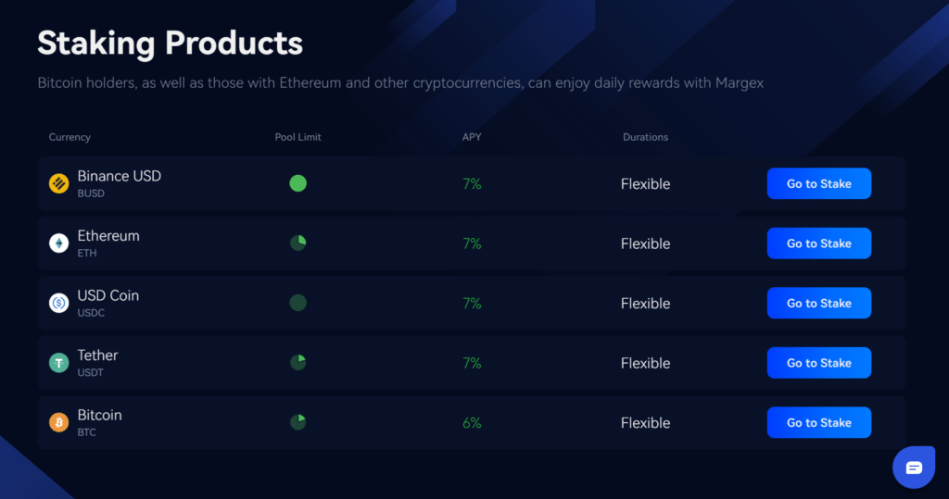
Task: Click the Bitcoin coin icon
Action: tap(58, 422)
